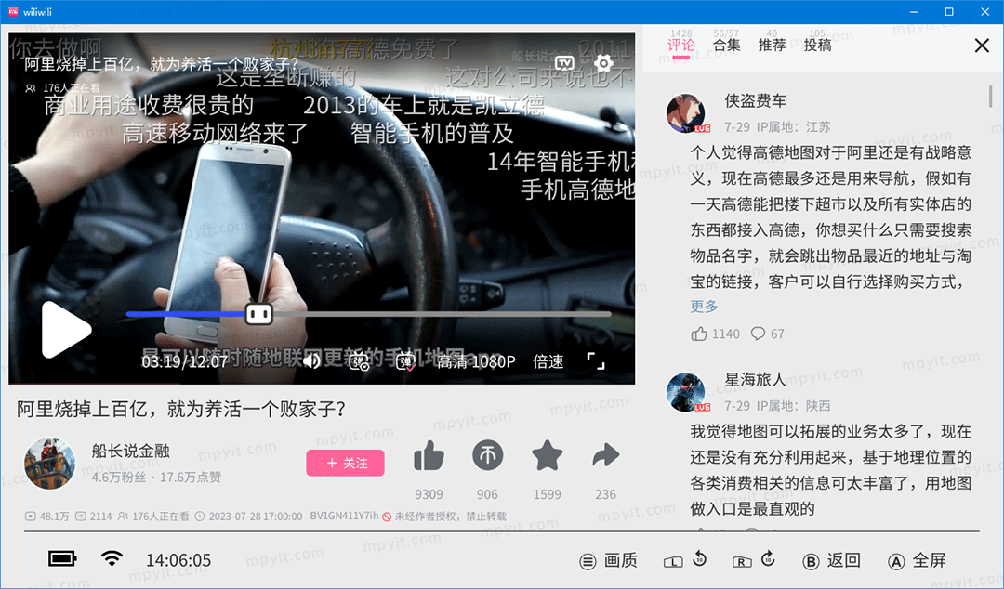This screenshot has width=1004, height=589.
Task: Click the 906 coin count
Action: [x=487, y=494]
